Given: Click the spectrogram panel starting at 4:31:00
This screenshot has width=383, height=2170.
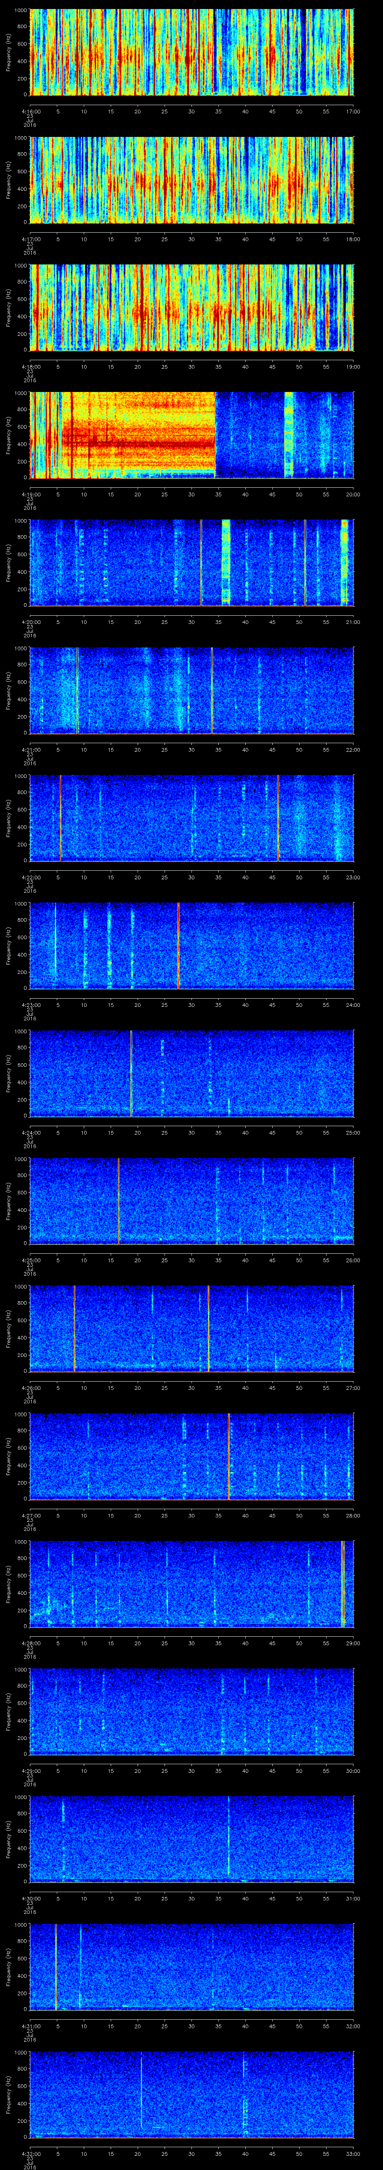Looking at the screenshot, I should point(192,1966).
